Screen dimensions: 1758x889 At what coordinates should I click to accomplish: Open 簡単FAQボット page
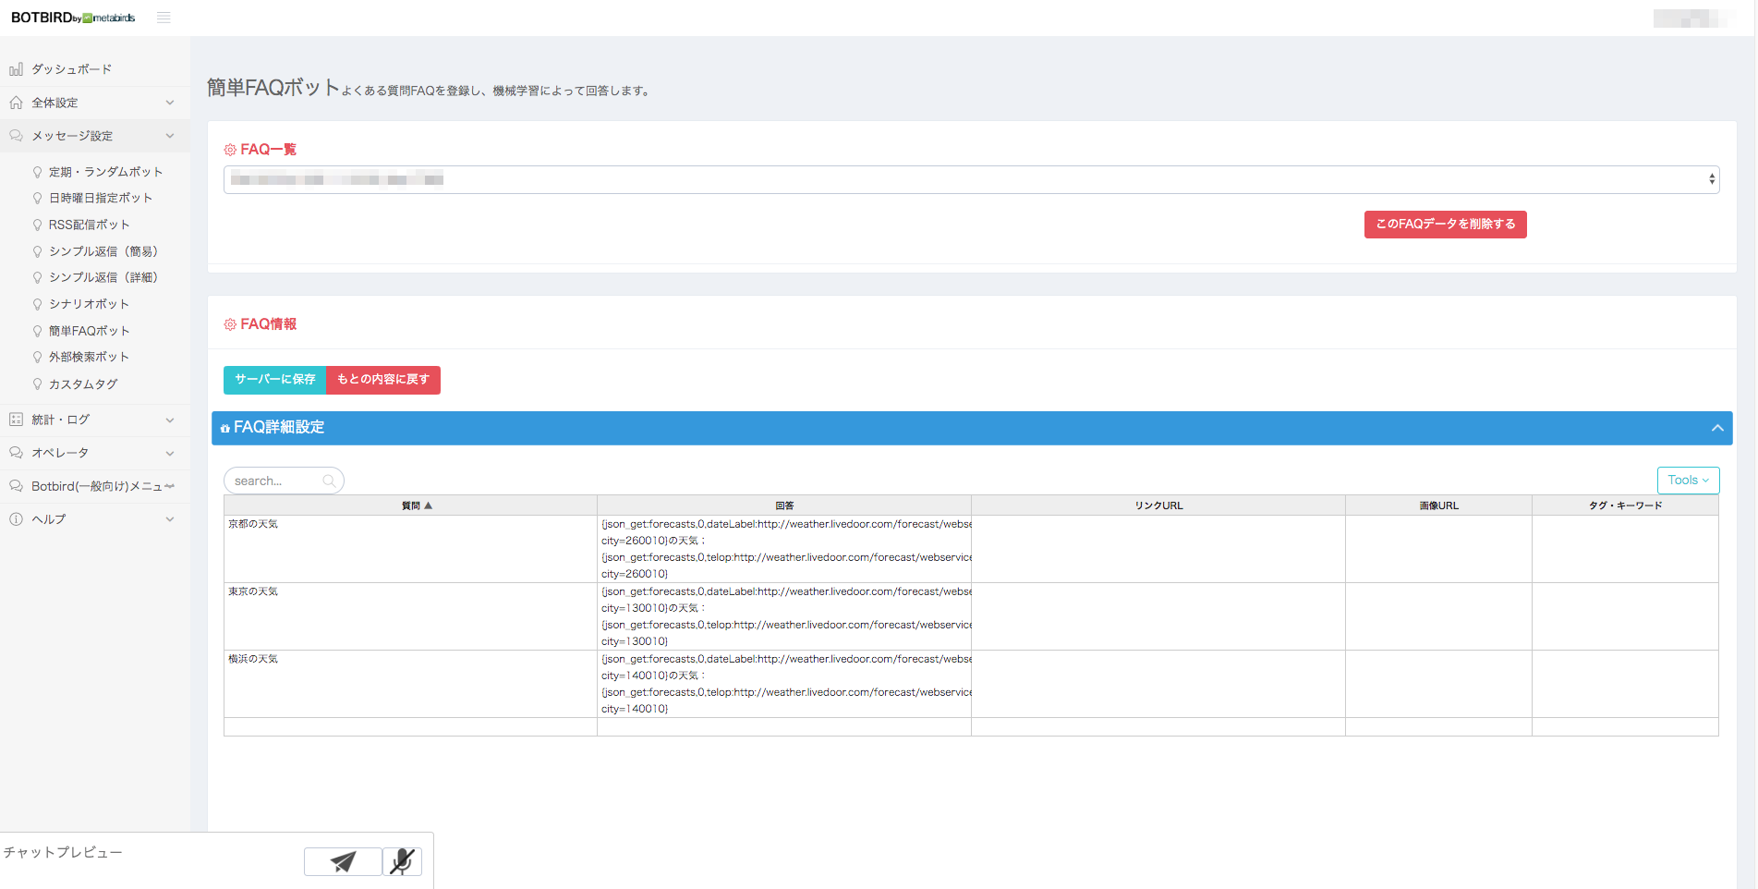[x=90, y=331]
